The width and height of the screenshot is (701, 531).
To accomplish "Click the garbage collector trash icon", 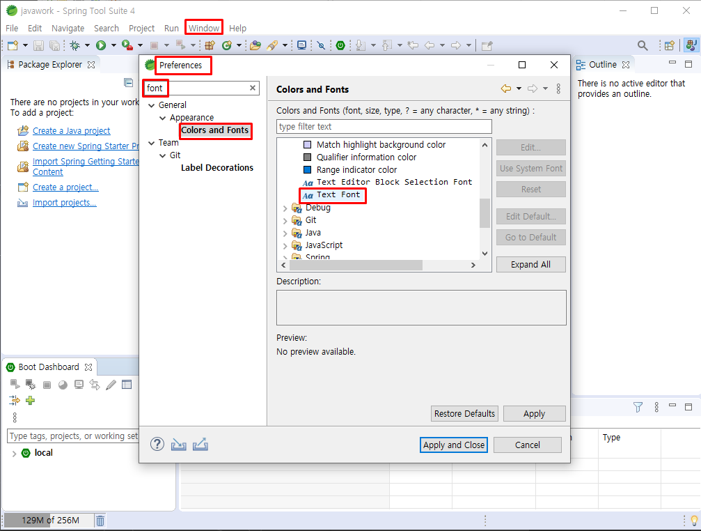I will pos(100,521).
